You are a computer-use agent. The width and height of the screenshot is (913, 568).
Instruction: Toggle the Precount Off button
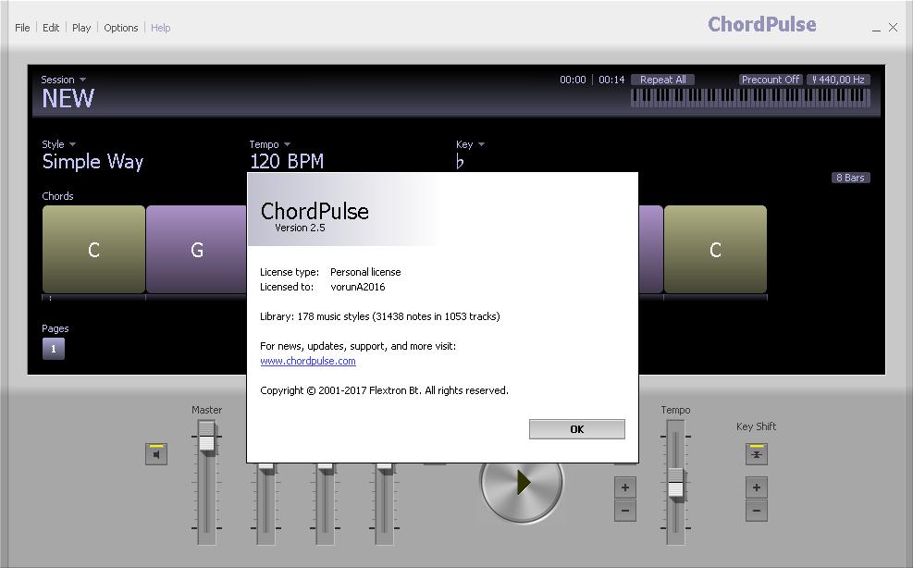click(771, 80)
